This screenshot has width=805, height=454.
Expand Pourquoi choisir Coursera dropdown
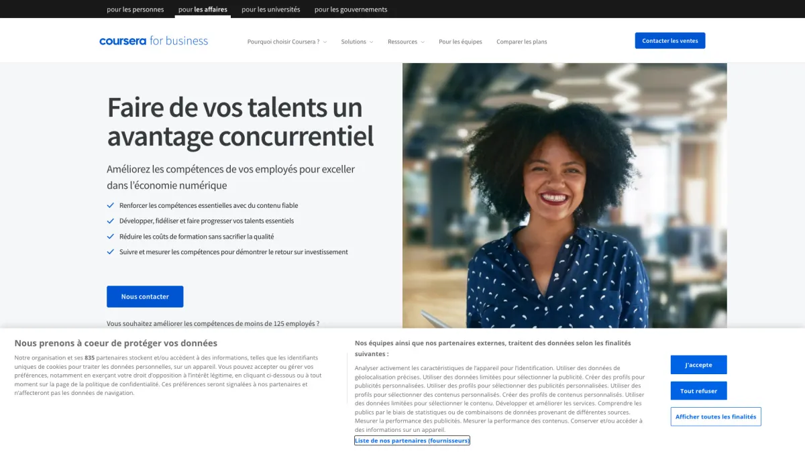point(287,42)
